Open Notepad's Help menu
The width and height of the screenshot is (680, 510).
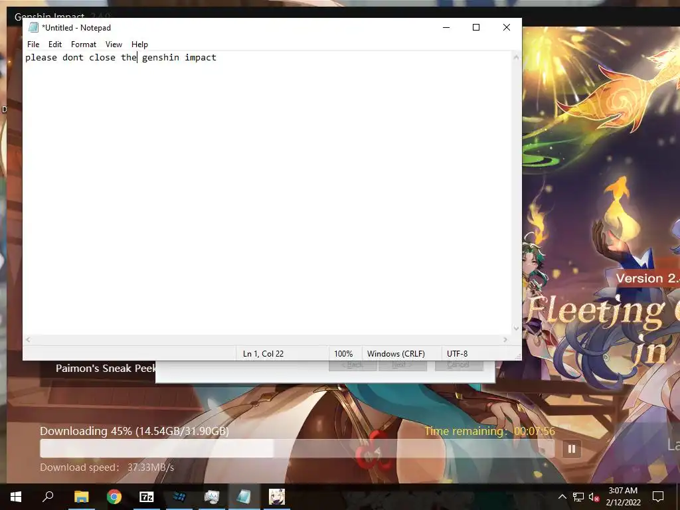pyautogui.click(x=139, y=44)
